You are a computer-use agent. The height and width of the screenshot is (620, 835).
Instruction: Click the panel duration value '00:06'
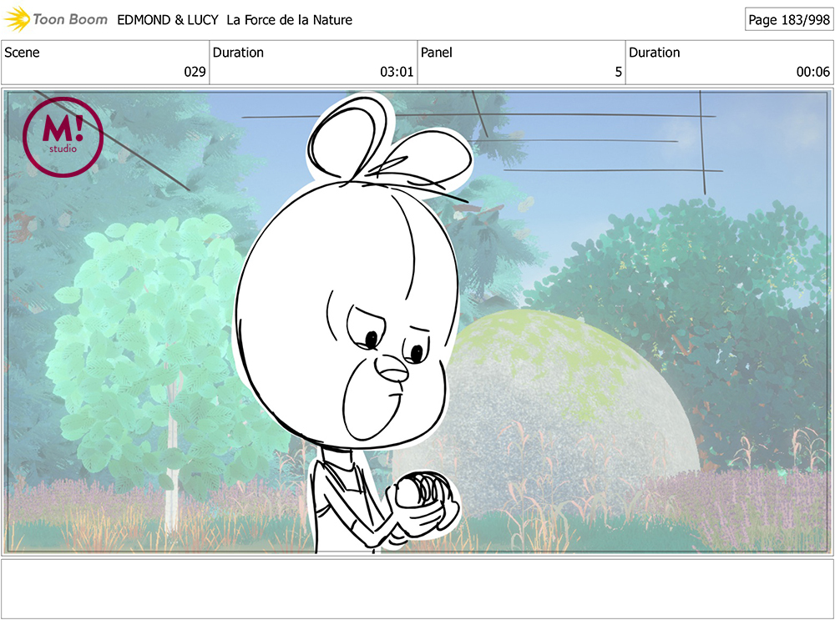point(812,72)
